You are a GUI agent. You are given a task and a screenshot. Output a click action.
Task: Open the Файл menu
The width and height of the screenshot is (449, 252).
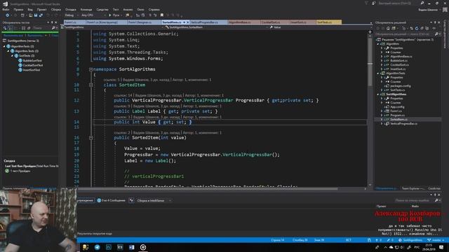click(6, 9)
